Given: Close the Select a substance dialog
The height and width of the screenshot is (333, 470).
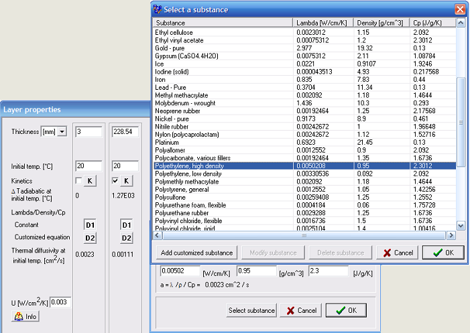Looking at the screenshot, I should pyautogui.click(x=460, y=9).
